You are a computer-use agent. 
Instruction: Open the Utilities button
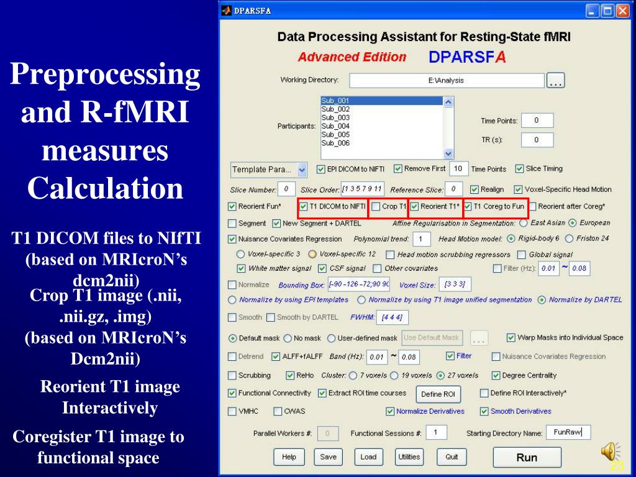409,457
